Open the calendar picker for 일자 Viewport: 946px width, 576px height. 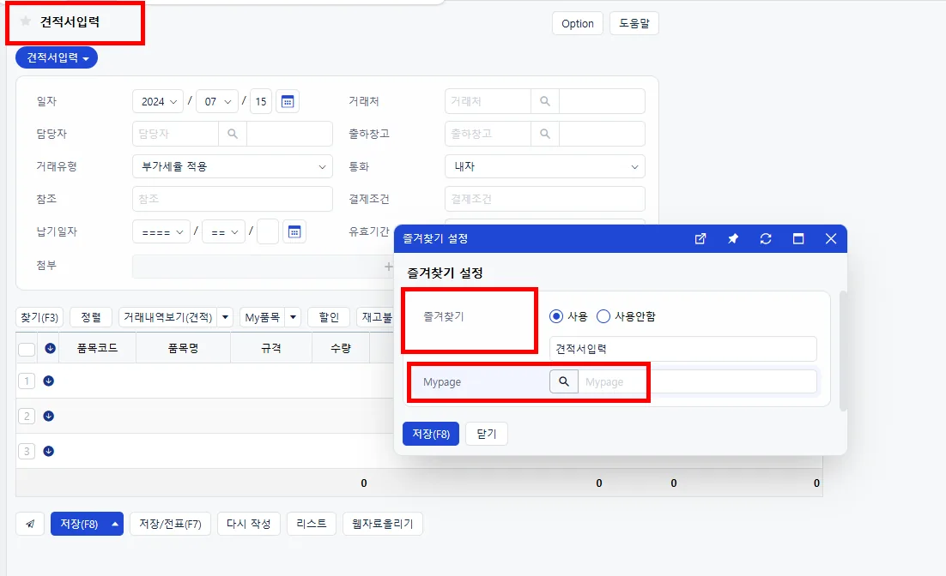coord(288,102)
